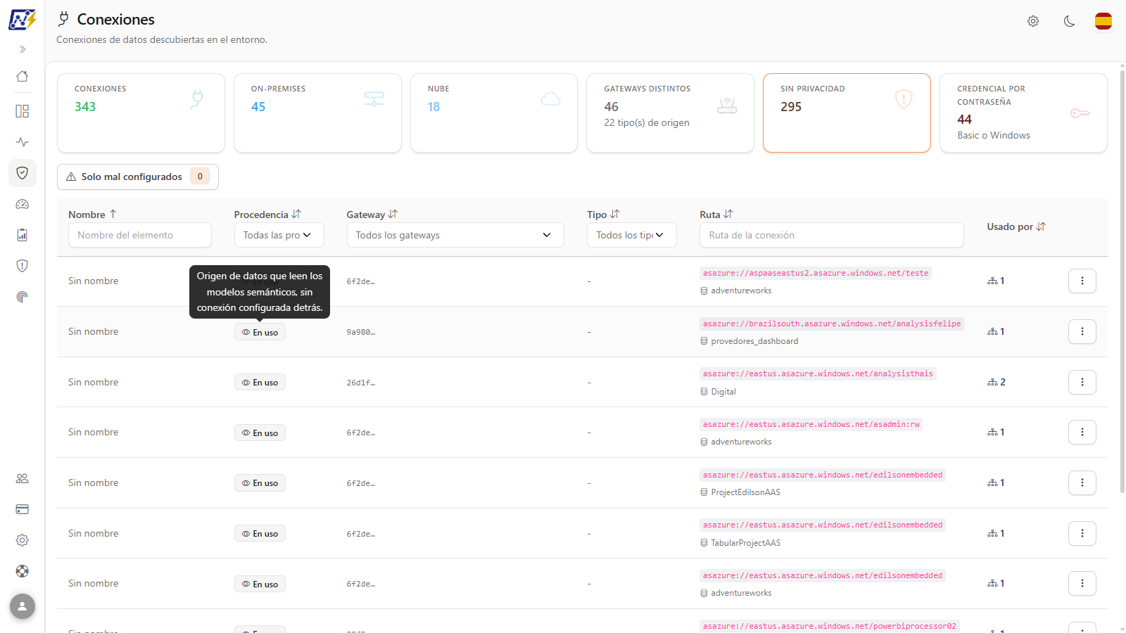Open the shield alert icon in sidebar
Image resolution: width=1126 pixels, height=633 pixels.
tap(23, 266)
